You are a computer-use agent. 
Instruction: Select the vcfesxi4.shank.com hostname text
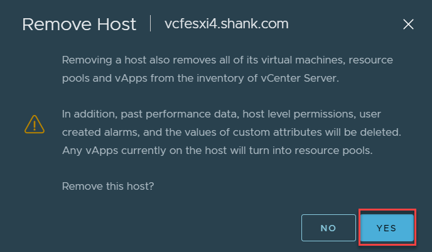[x=227, y=24]
